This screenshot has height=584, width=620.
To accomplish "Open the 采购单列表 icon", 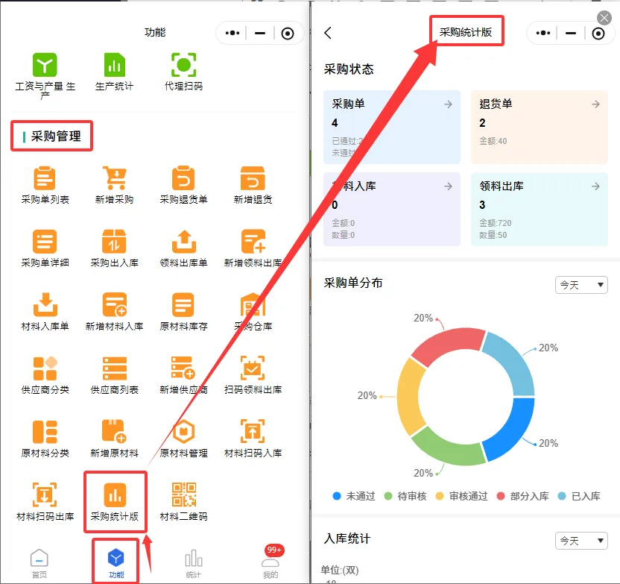I will tap(45, 180).
